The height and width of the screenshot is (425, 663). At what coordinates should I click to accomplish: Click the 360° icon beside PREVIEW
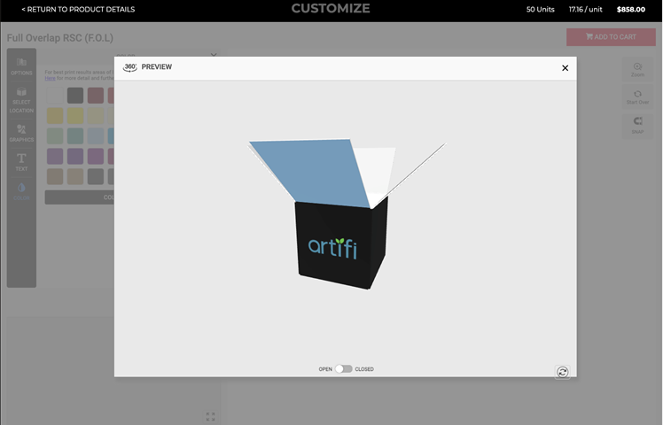tap(129, 67)
